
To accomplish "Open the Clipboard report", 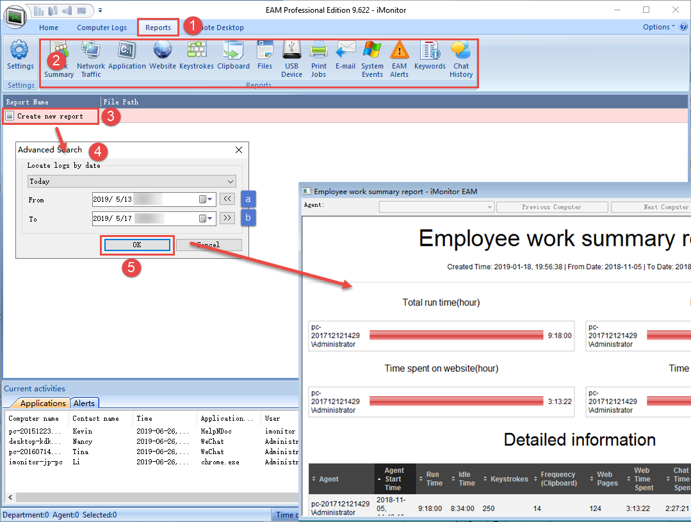I will click(233, 56).
